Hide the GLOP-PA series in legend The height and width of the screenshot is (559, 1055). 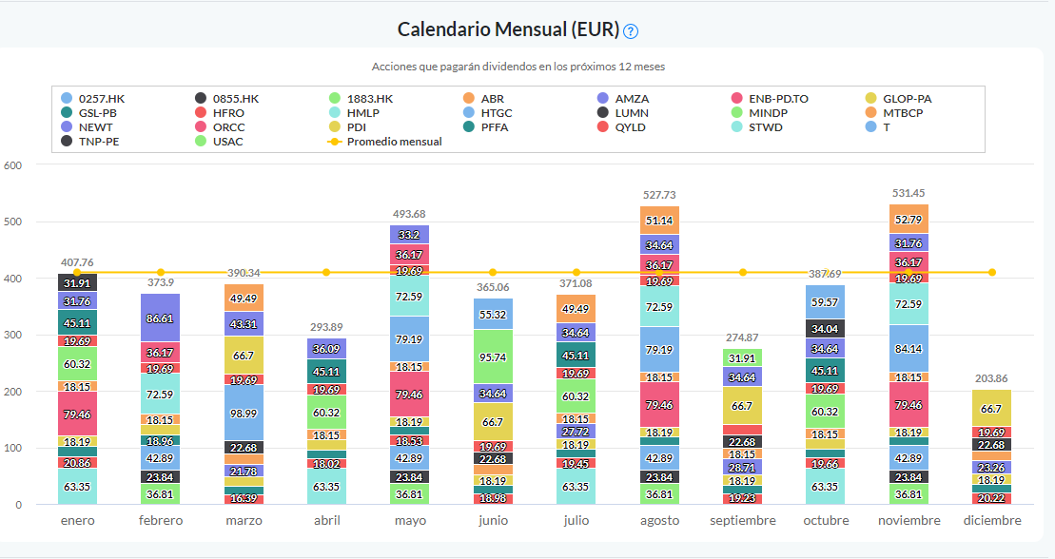pyautogui.click(x=906, y=98)
